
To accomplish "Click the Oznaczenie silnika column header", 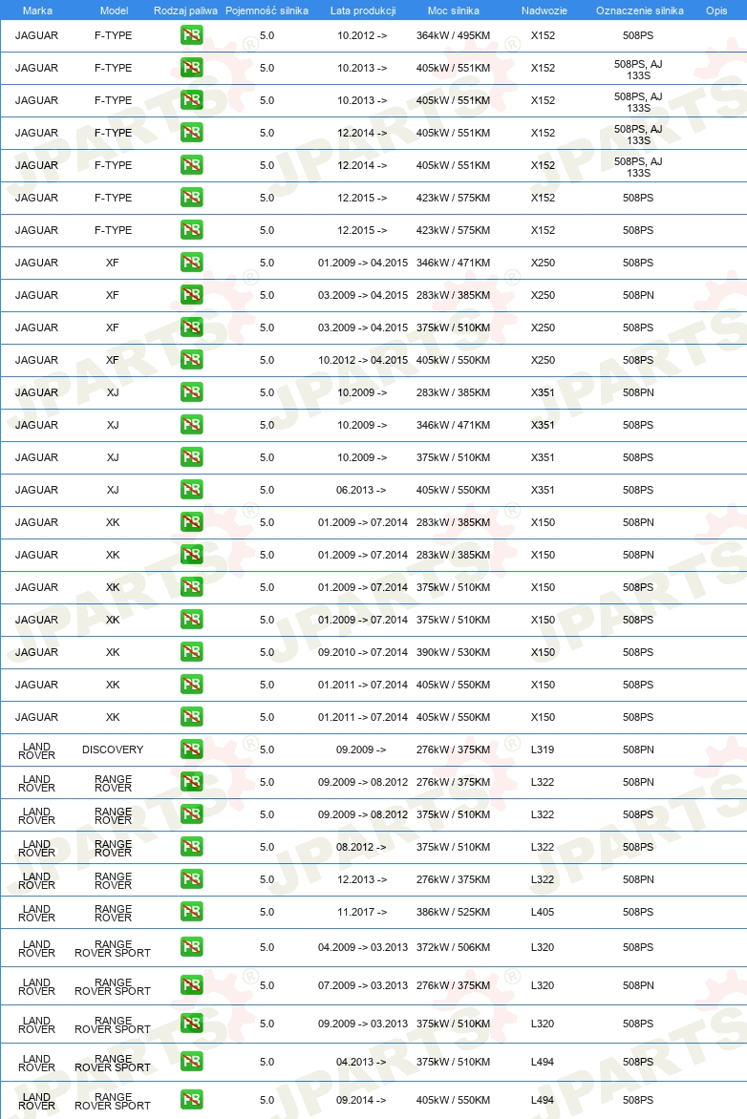I will tap(640, 11).
